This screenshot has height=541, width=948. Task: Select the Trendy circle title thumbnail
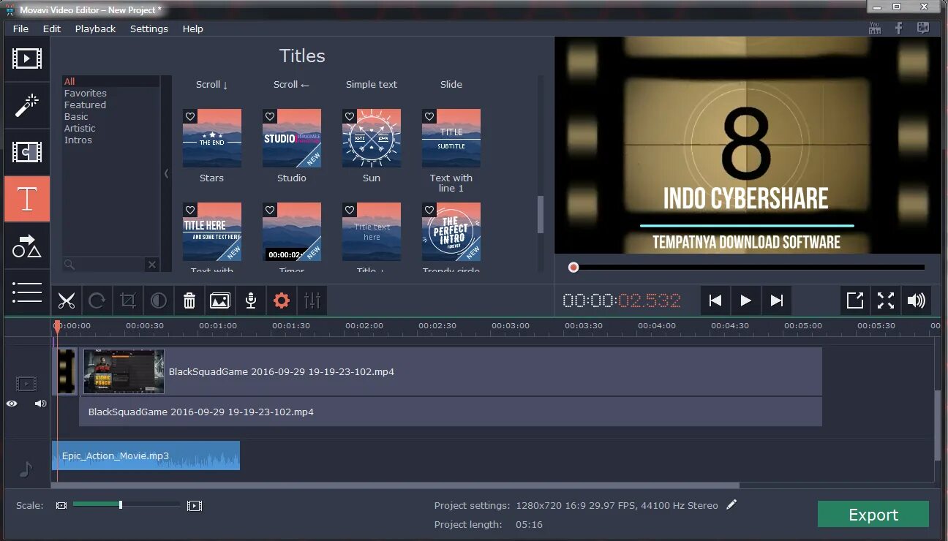tap(451, 232)
